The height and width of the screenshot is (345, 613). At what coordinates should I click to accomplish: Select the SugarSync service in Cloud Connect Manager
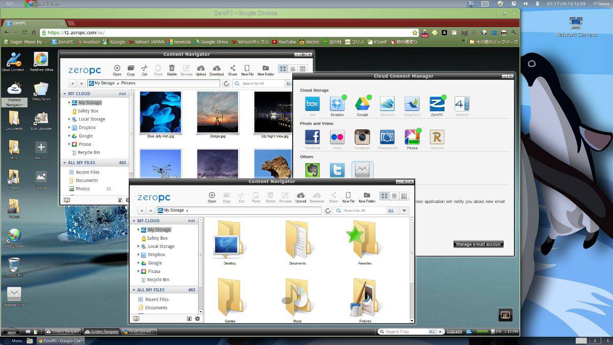coord(412,106)
